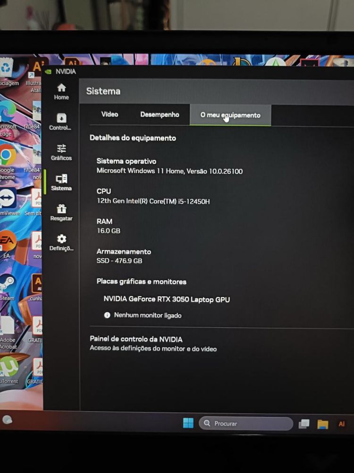Select the Microsoft Edge desktop icon
The width and height of the screenshot is (354, 473).
7,118
